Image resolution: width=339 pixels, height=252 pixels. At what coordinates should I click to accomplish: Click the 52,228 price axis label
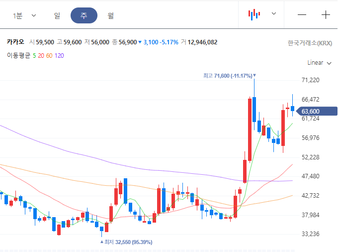pyautogui.click(x=311, y=157)
